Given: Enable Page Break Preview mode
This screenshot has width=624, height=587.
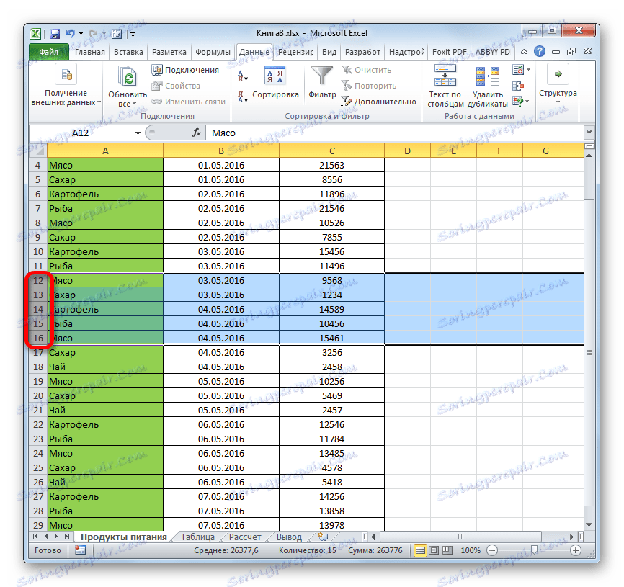Looking at the screenshot, I should point(447,550).
